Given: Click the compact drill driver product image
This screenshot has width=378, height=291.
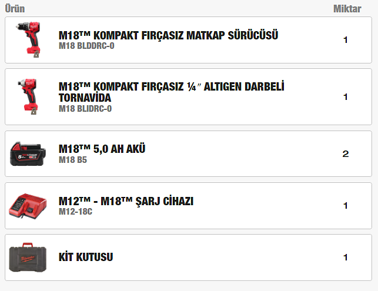Looking at the screenshot, I should click(29, 41).
